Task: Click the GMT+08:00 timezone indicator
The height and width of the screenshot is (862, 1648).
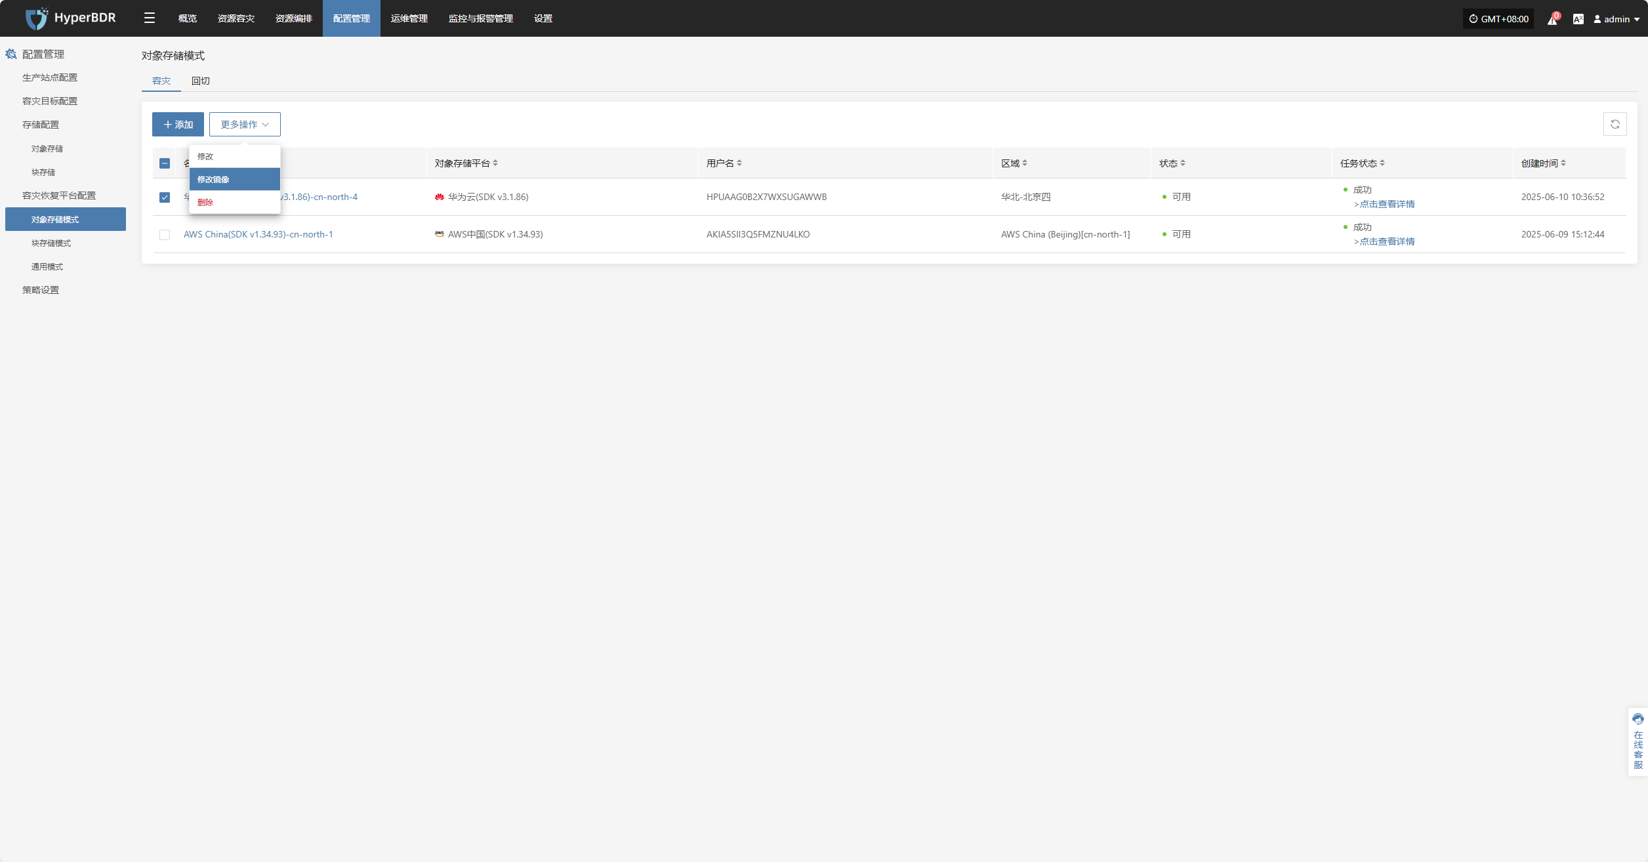Action: pyautogui.click(x=1498, y=19)
